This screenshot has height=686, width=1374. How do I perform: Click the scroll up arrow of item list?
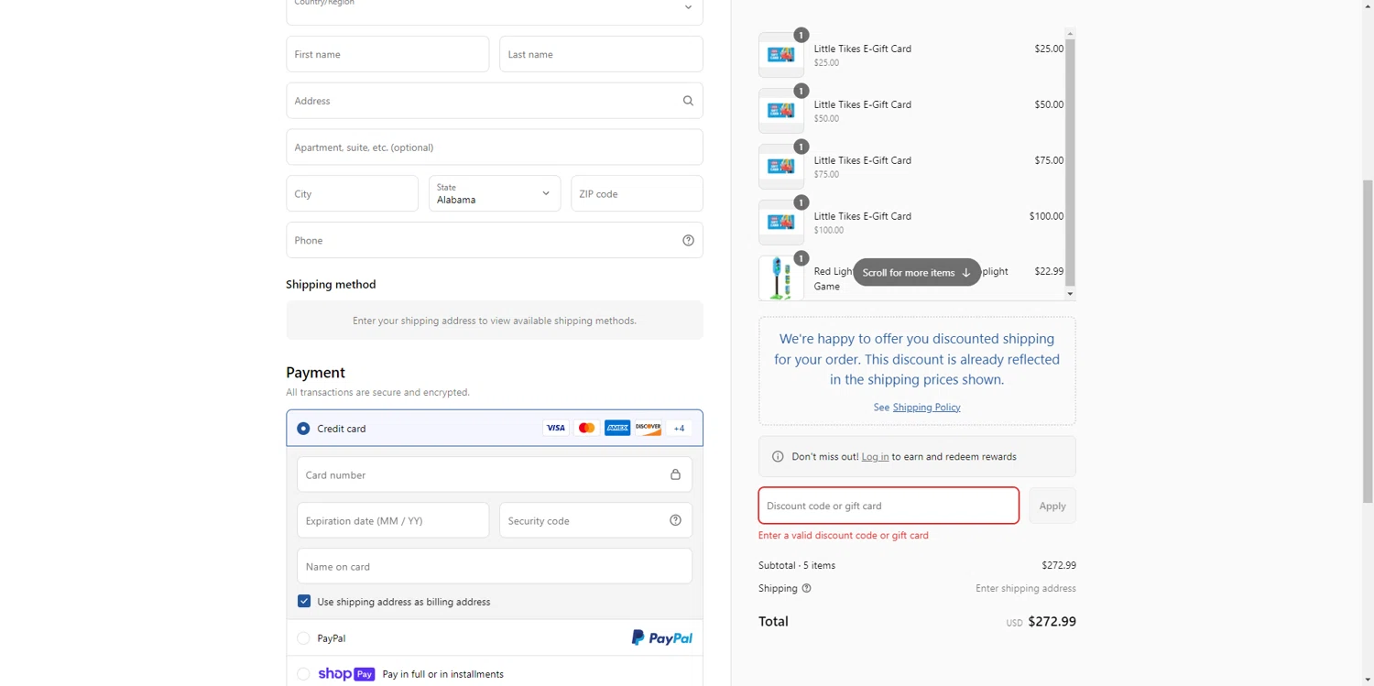point(1070,34)
